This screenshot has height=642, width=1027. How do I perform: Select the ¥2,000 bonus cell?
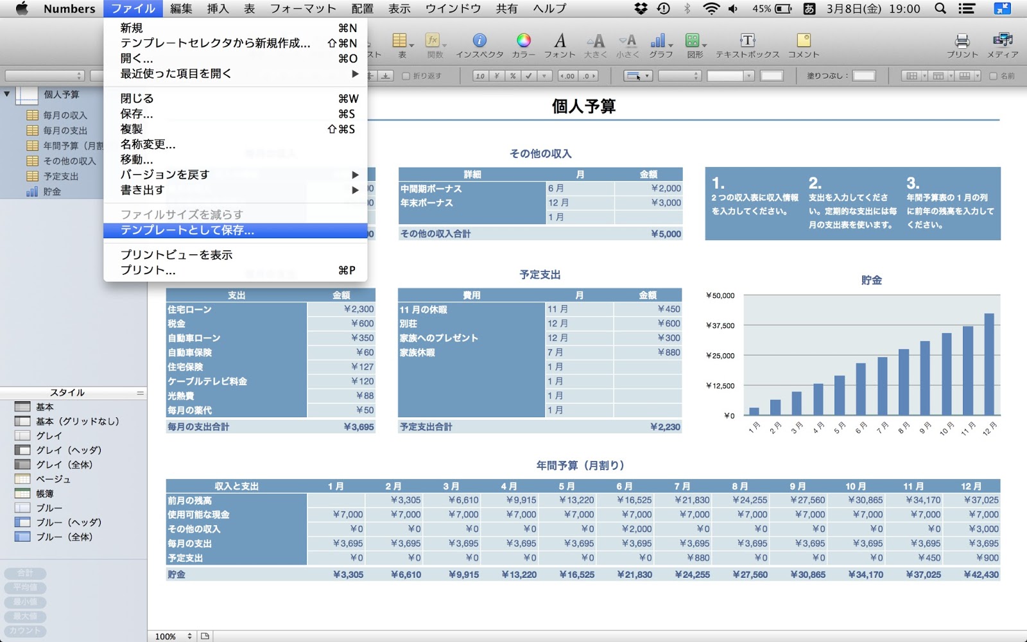click(648, 188)
